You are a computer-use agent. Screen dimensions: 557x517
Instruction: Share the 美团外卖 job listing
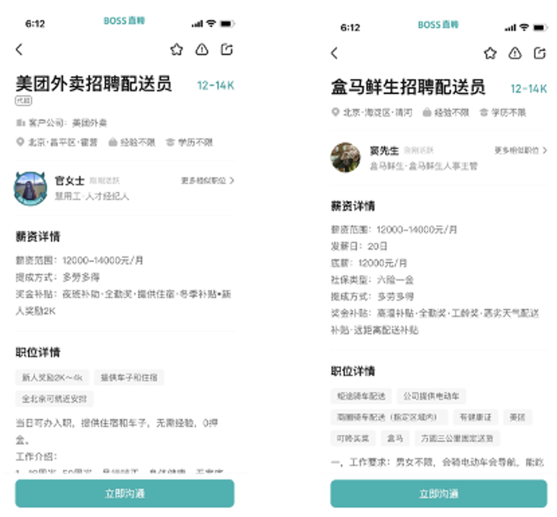227,49
